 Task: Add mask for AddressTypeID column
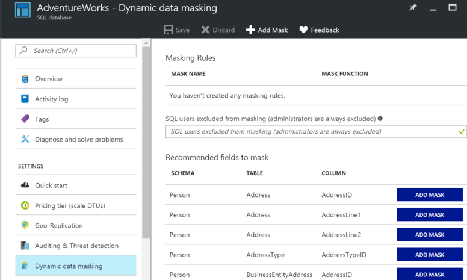[430, 255]
